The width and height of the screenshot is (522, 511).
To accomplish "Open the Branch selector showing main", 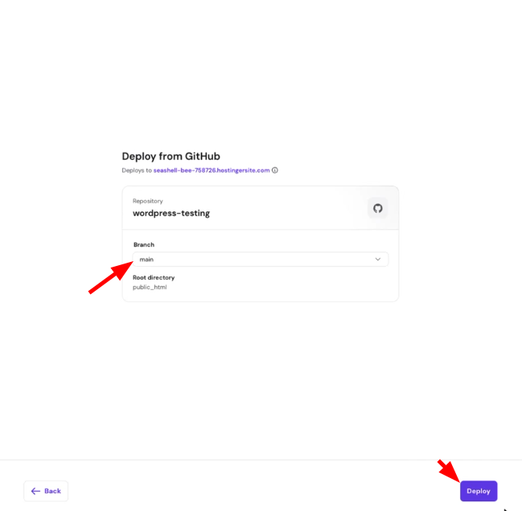I will click(x=261, y=260).
